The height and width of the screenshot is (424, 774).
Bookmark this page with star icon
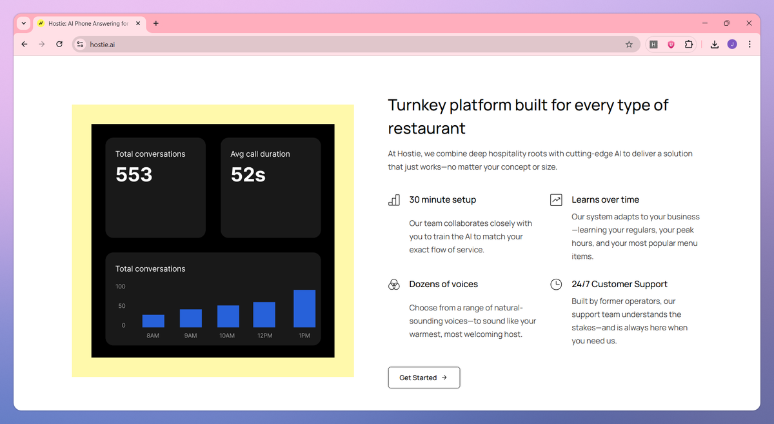(629, 45)
